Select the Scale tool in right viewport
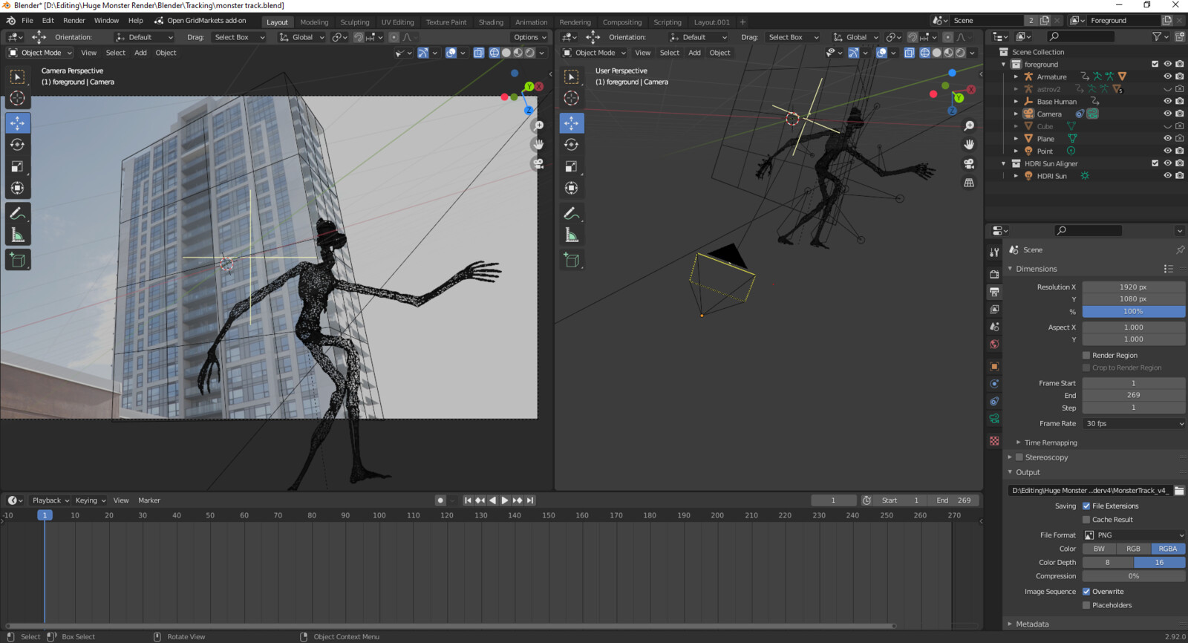This screenshot has width=1188, height=643. tap(571, 166)
